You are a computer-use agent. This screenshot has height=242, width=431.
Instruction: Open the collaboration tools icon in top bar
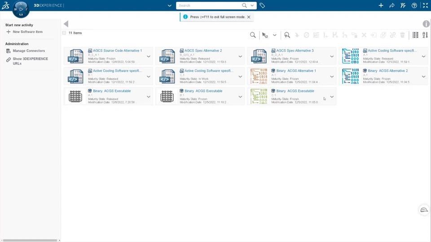(403, 5)
